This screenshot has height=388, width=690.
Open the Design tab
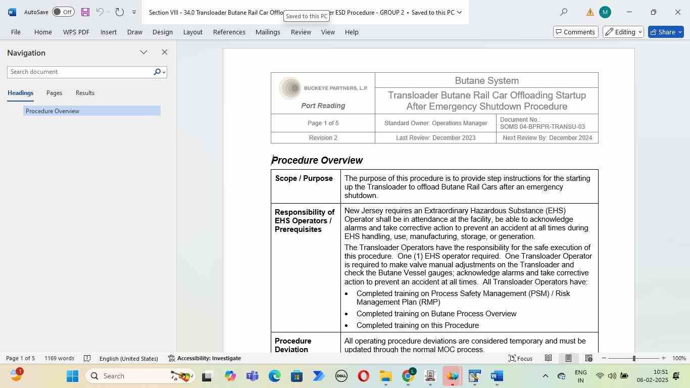click(162, 32)
